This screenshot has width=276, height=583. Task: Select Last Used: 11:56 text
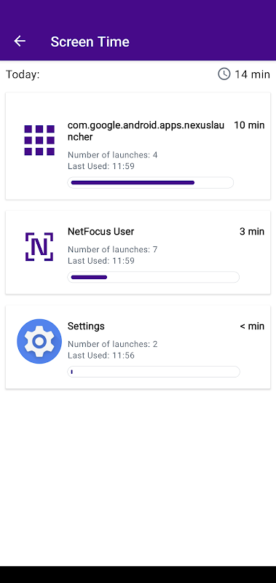coord(101,356)
